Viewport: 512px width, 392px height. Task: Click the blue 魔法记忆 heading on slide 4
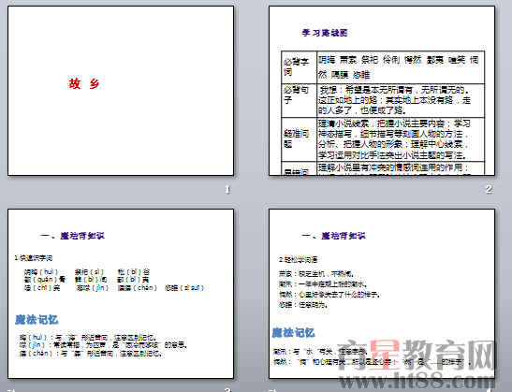pyautogui.click(x=293, y=333)
